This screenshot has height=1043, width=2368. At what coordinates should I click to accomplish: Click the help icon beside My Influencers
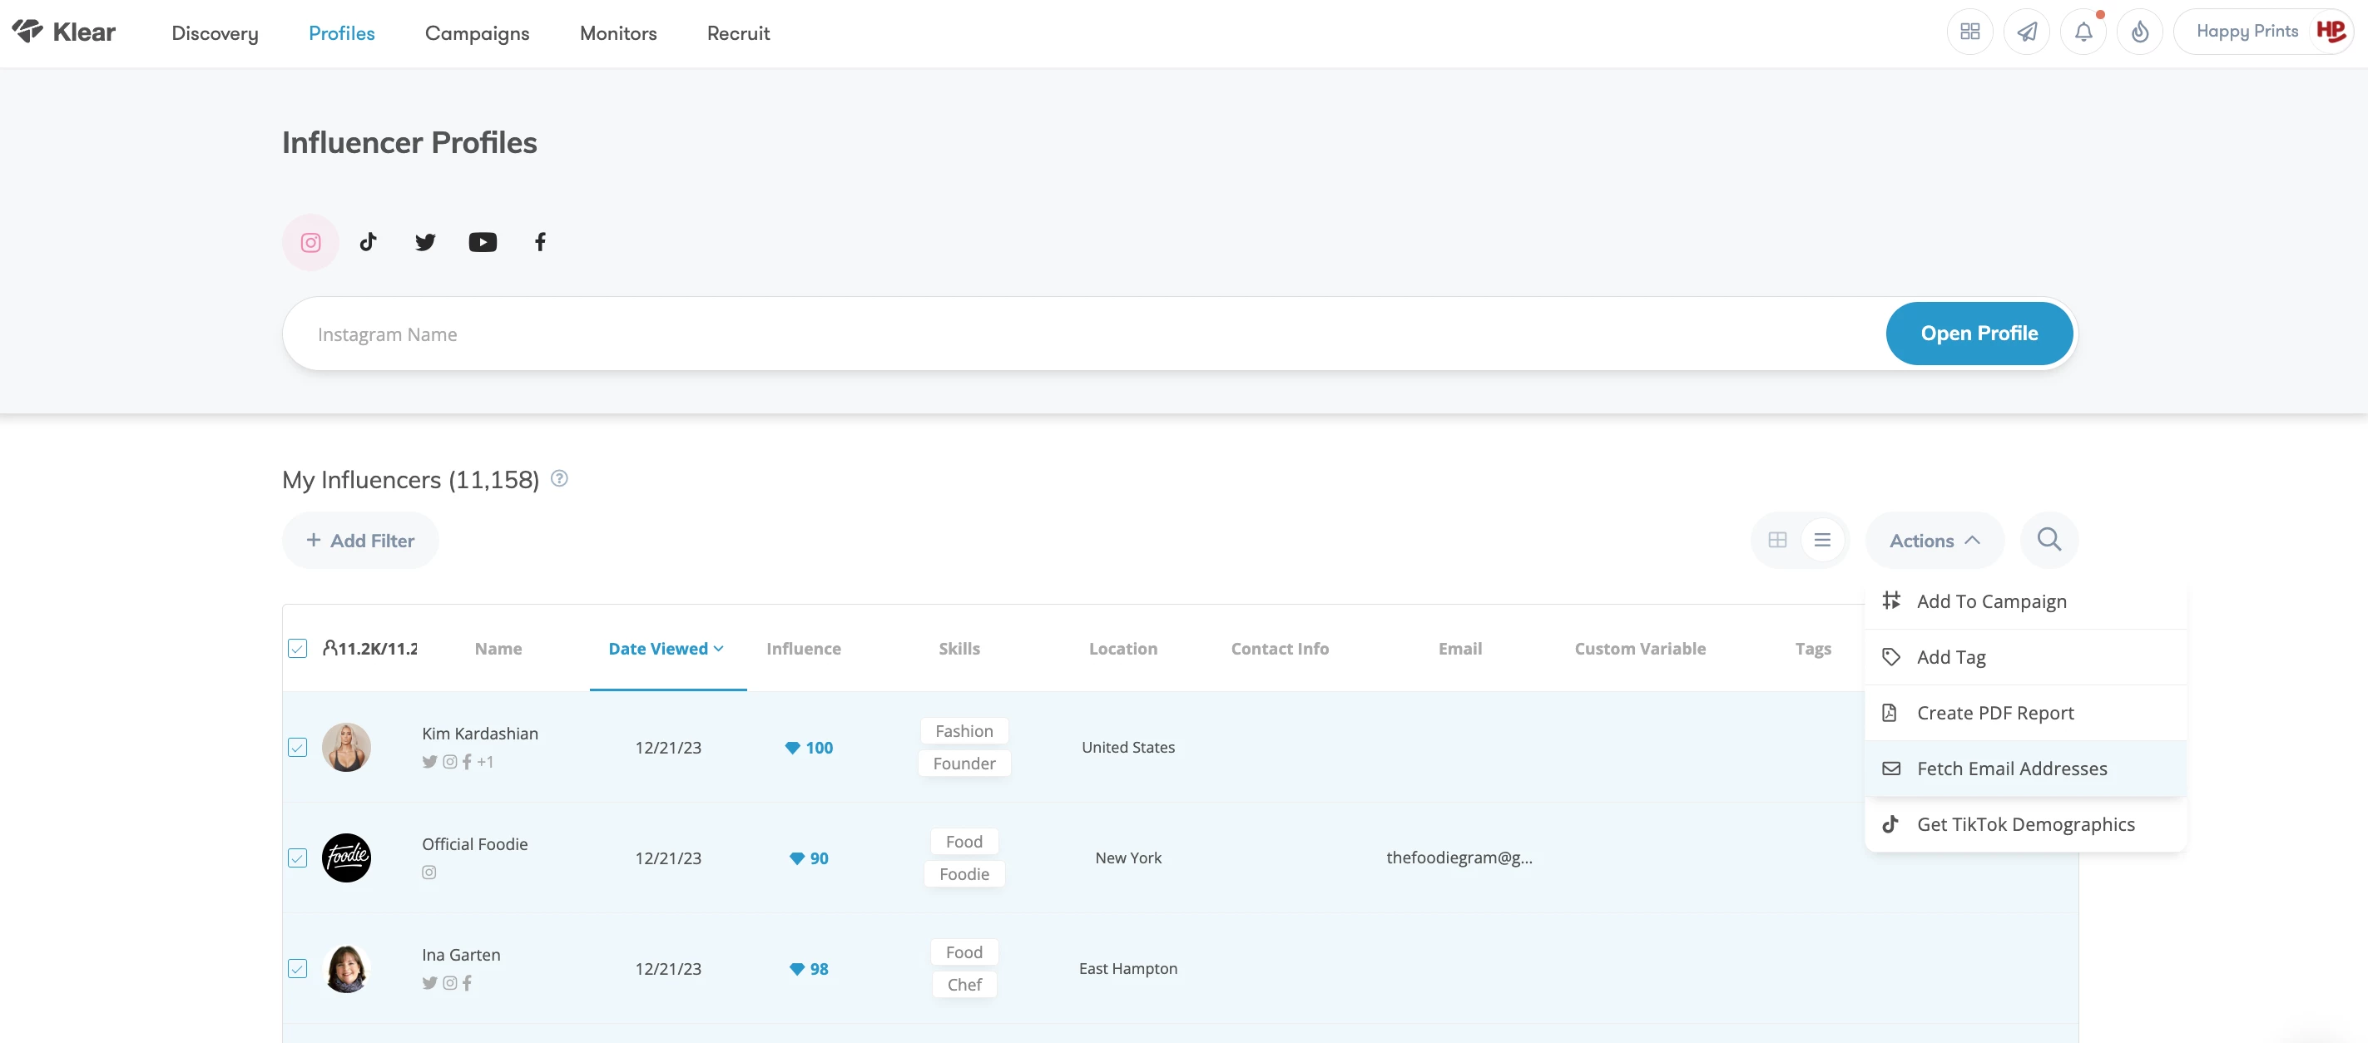click(559, 479)
